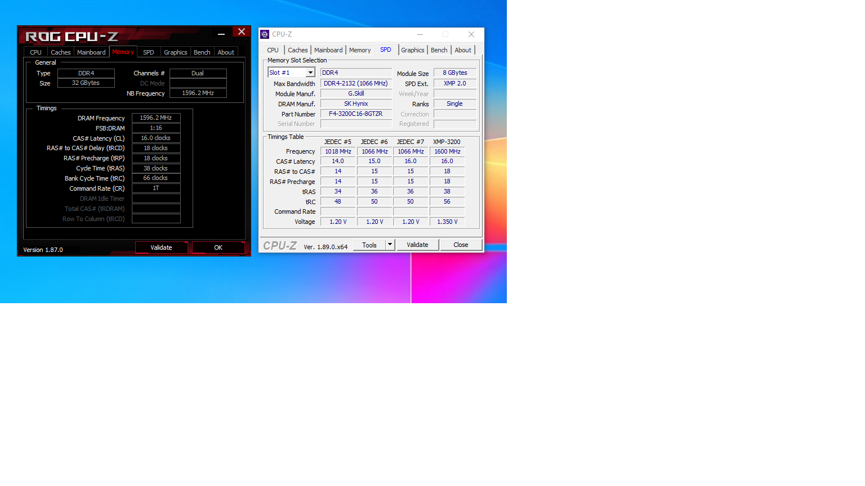Click the DDR4 type field in ROG CPU-Z
865x486 pixels.
pos(86,73)
